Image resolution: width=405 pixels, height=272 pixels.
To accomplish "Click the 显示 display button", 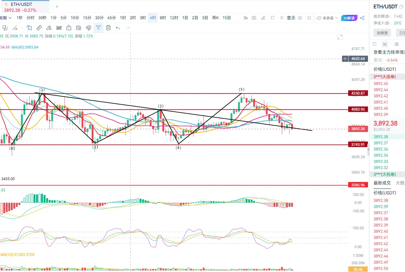I will [291, 18].
